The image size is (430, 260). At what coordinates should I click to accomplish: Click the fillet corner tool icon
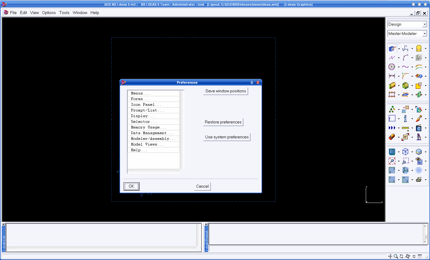click(x=405, y=76)
